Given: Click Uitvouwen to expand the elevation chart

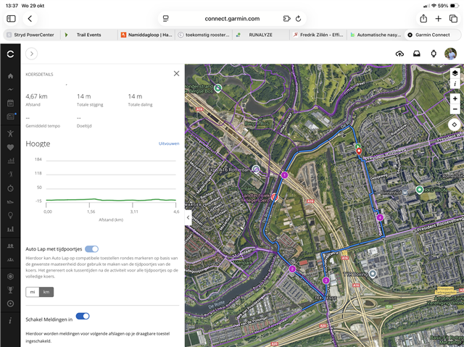Looking at the screenshot, I should 169,143.
